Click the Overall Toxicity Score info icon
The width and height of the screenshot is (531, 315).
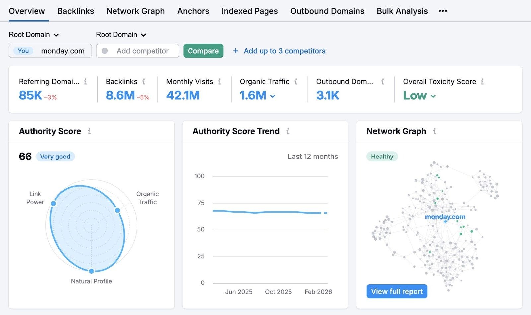[x=482, y=81]
